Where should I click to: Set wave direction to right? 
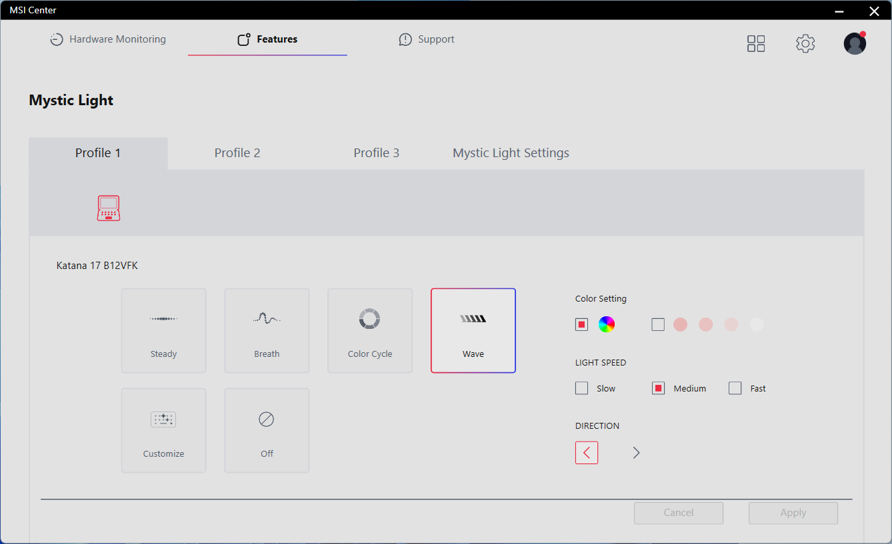(x=636, y=453)
